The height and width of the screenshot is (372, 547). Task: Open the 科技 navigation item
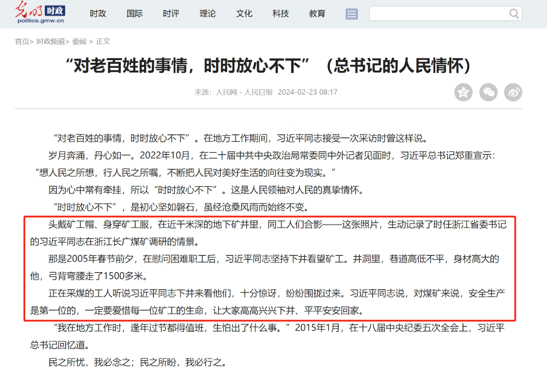pos(280,14)
